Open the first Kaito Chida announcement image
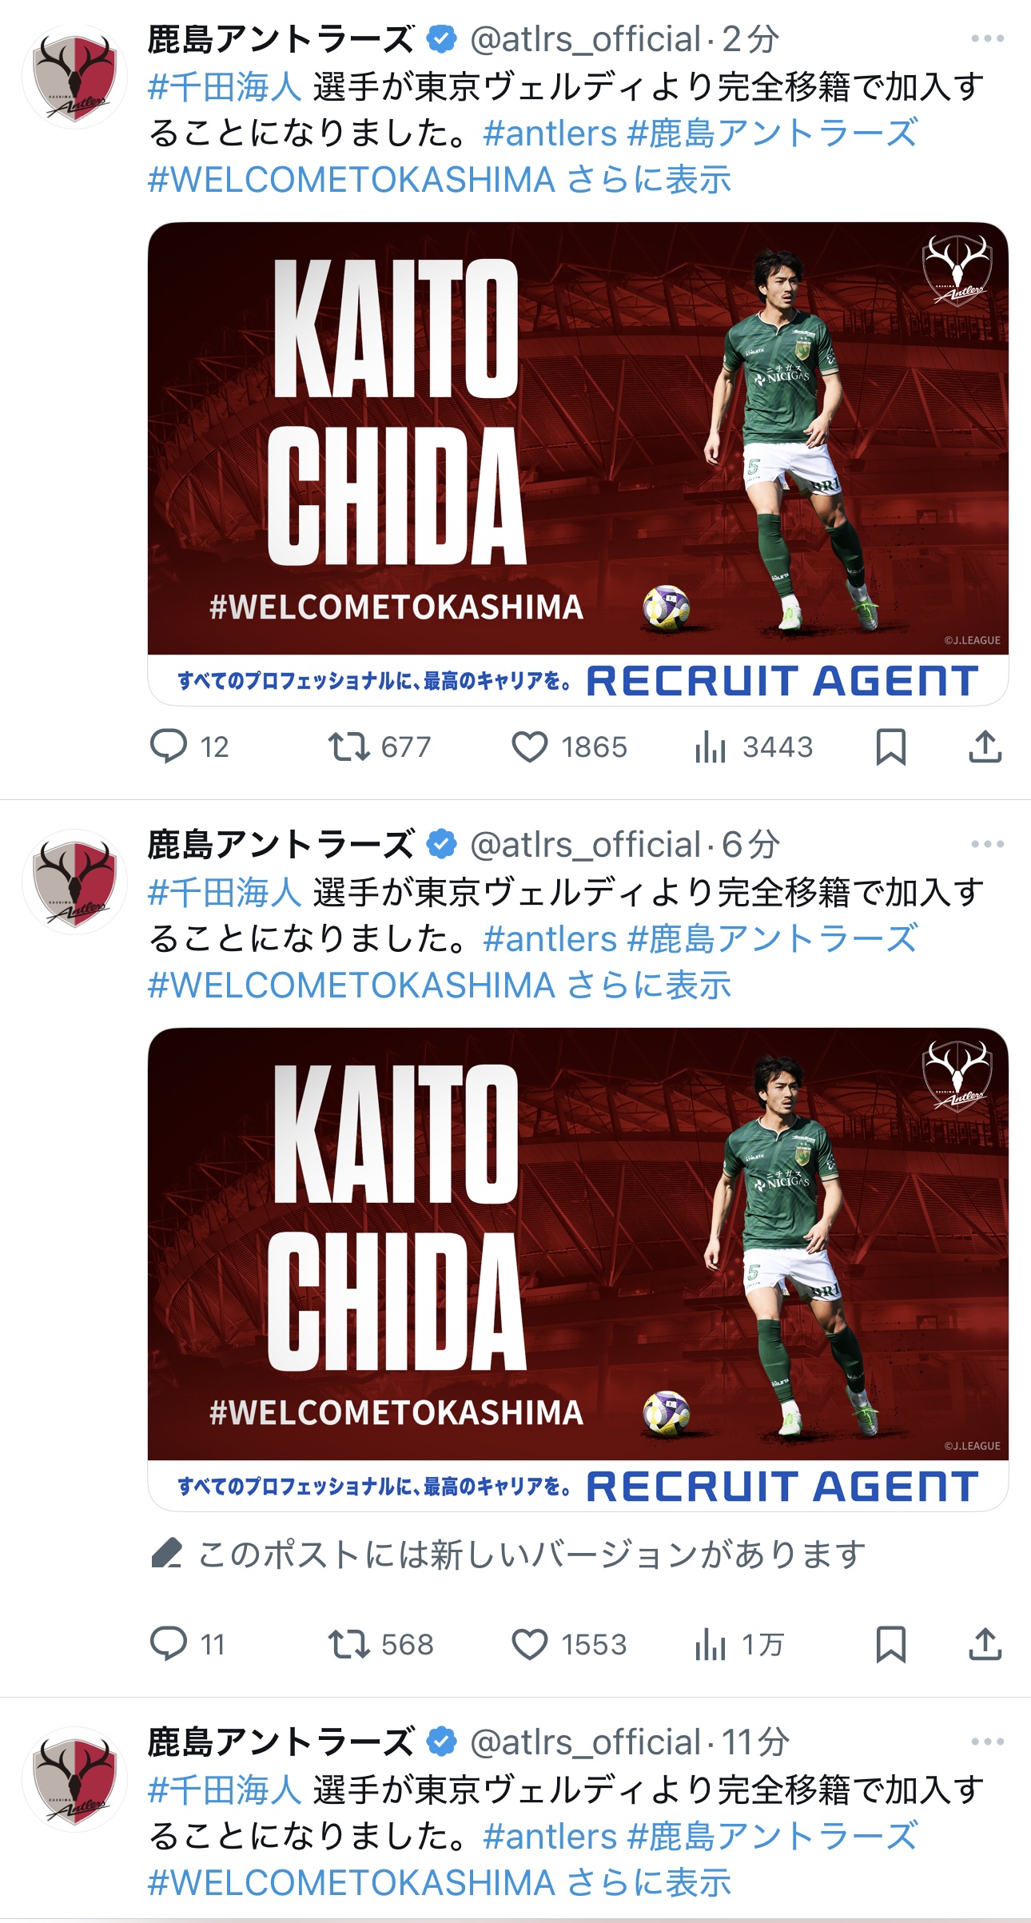The height and width of the screenshot is (1923, 1031). [x=578, y=464]
